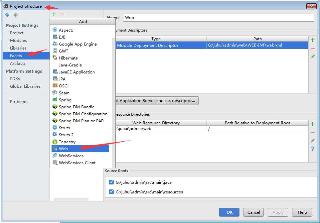Select the GWT facet

tap(80, 51)
